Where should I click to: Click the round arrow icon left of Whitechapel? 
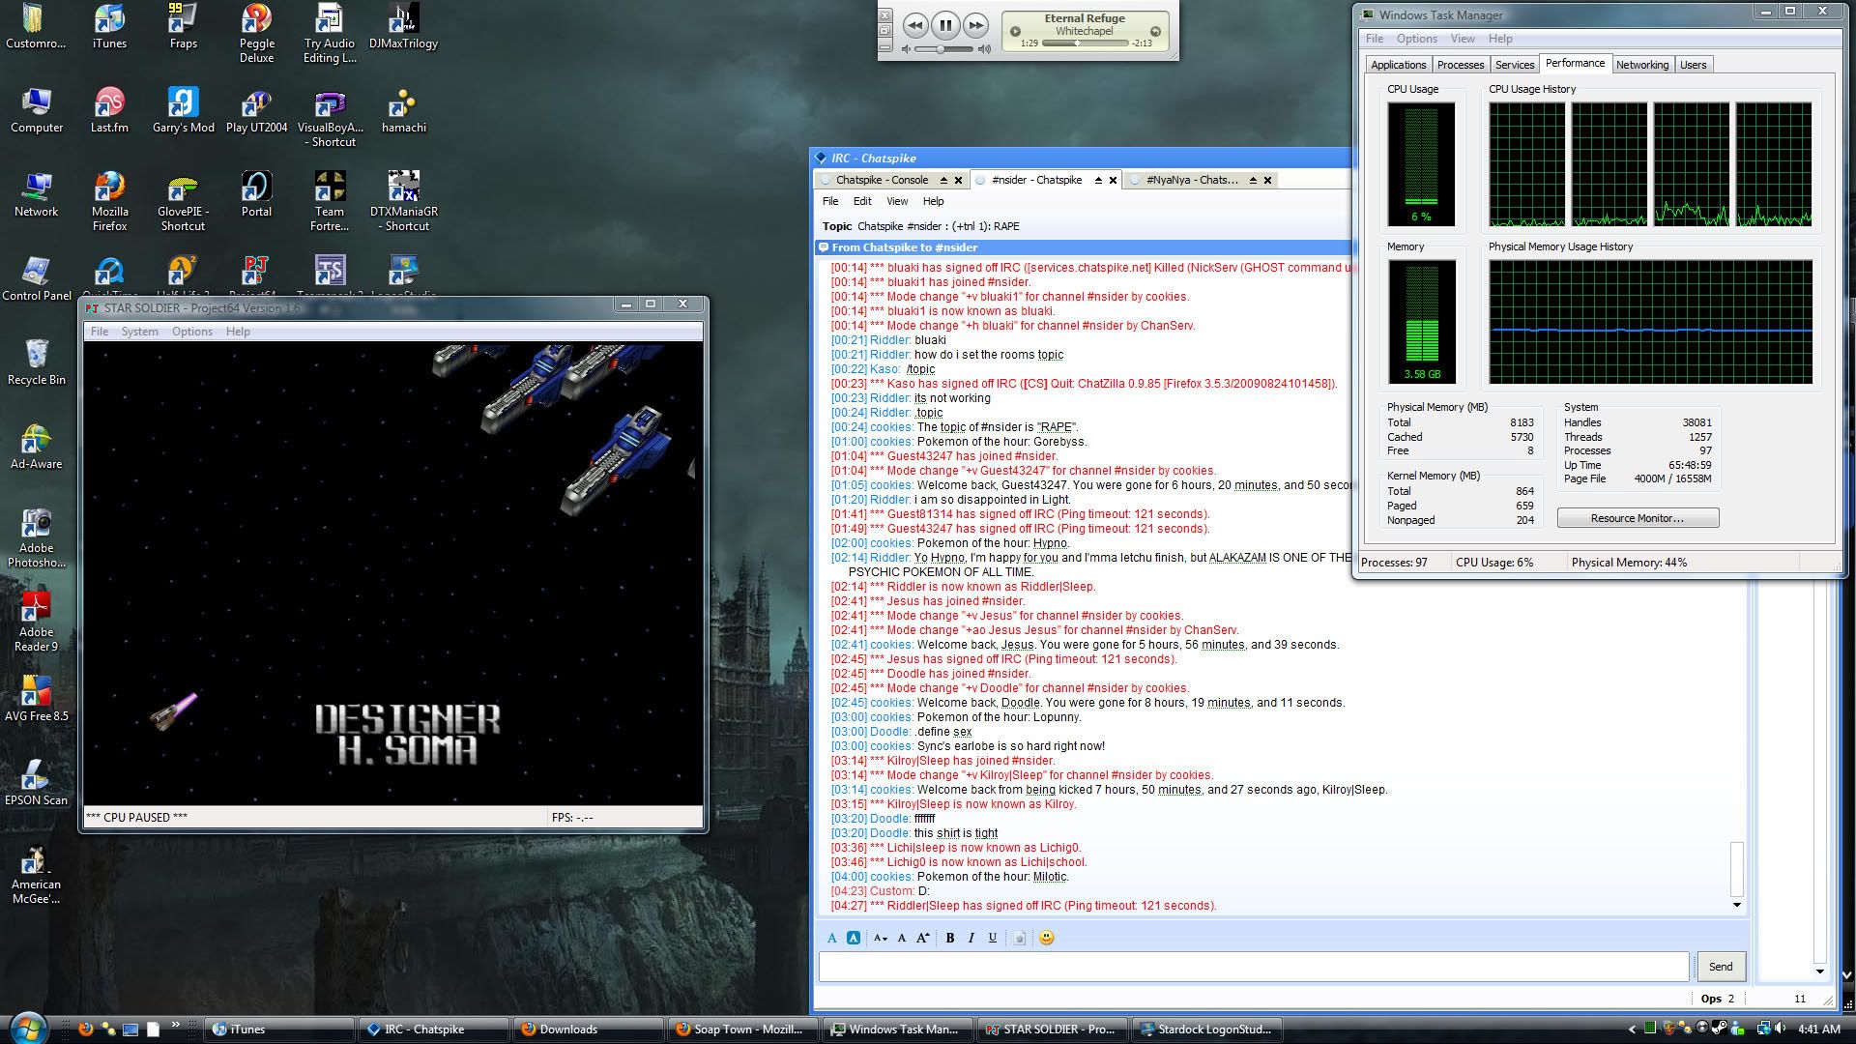click(1015, 32)
